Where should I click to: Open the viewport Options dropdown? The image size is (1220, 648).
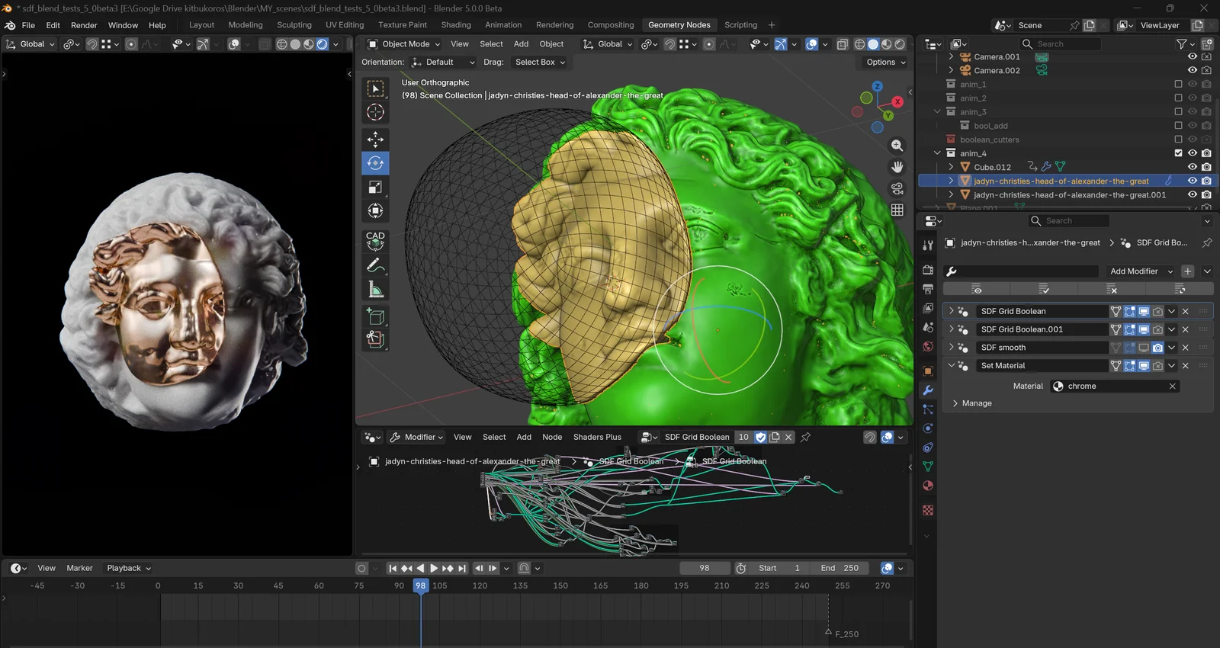tap(886, 63)
